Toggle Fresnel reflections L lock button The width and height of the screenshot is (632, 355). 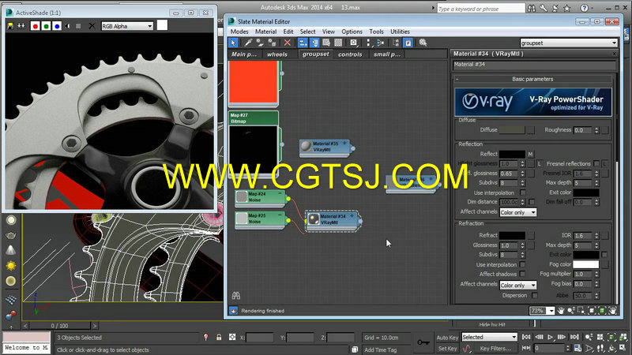click(604, 164)
